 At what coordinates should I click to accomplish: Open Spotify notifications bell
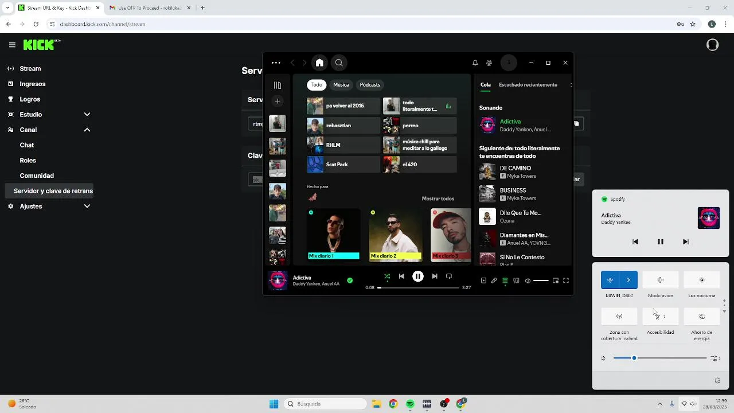[475, 63]
